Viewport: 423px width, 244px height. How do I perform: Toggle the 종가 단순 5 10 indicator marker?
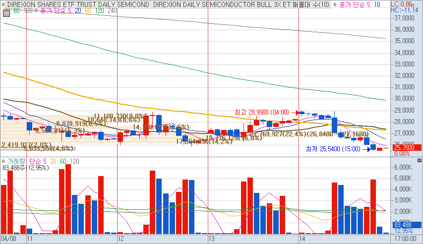335,4
